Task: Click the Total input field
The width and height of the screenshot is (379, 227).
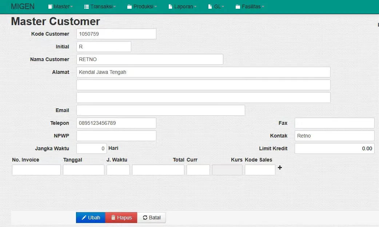Action: coord(158,170)
